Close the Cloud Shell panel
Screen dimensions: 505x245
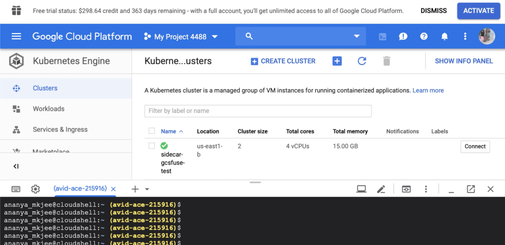[491, 189]
